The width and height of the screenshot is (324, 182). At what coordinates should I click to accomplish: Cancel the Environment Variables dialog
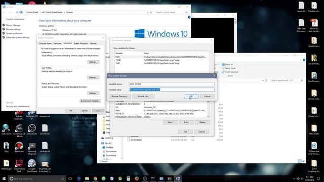click(x=201, y=131)
